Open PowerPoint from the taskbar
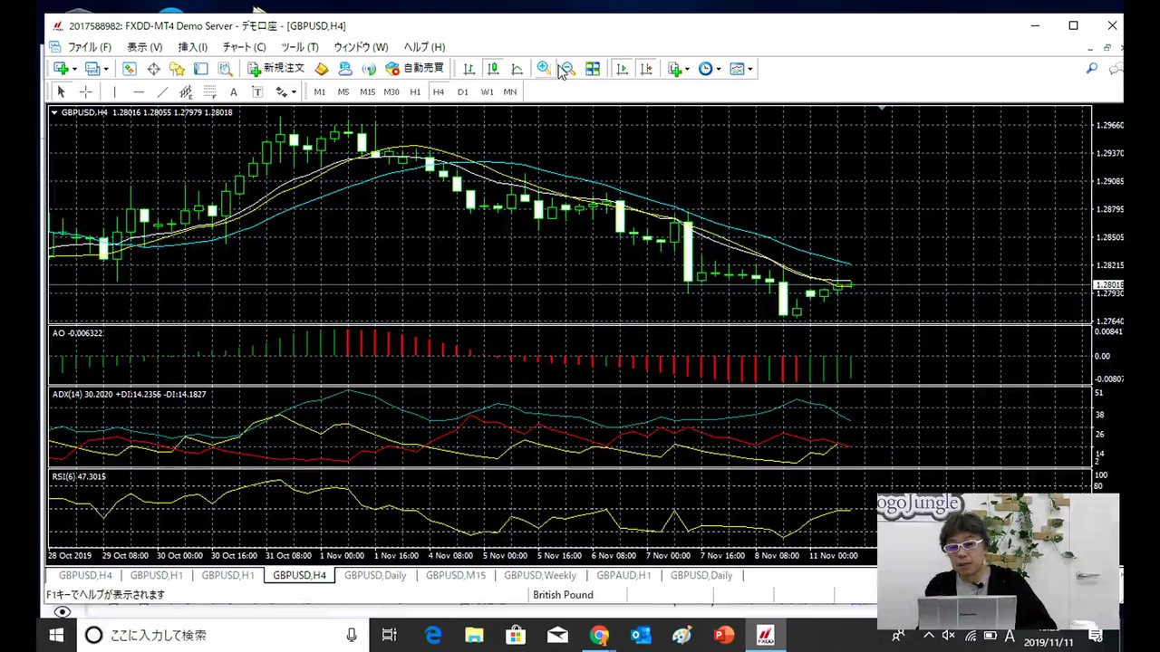The height and width of the screenshot is (652, 1160). (723, 635)
